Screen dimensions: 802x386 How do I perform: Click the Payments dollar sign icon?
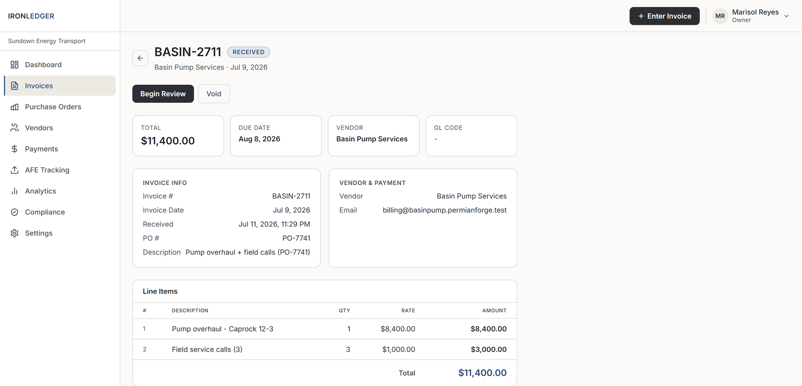click(x=15, y=149)
